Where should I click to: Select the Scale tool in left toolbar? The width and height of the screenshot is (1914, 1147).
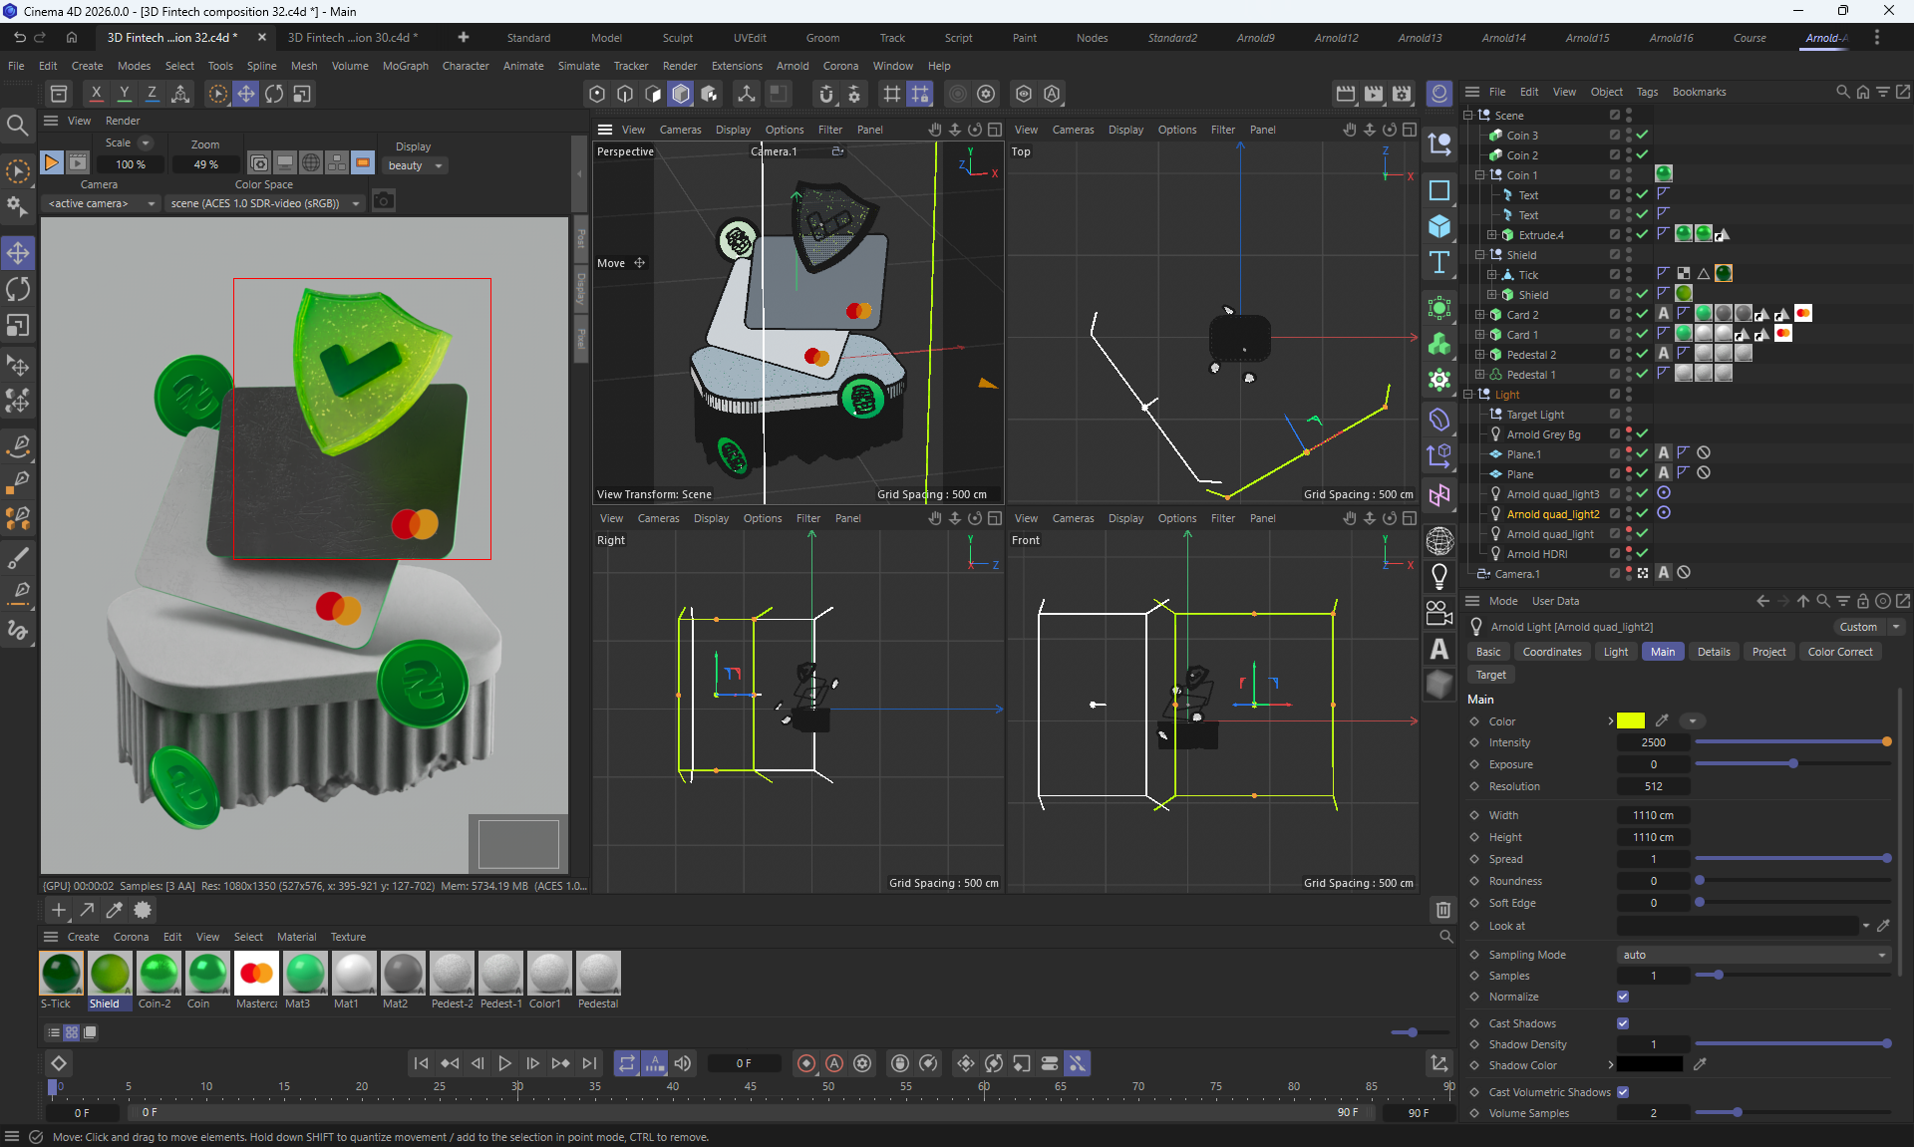coord(18,326)
